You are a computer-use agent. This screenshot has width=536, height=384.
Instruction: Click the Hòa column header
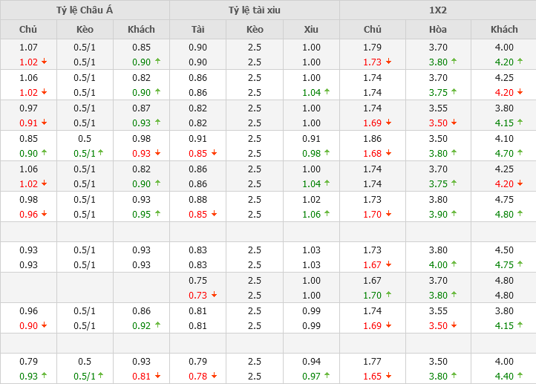coord(438,29)
